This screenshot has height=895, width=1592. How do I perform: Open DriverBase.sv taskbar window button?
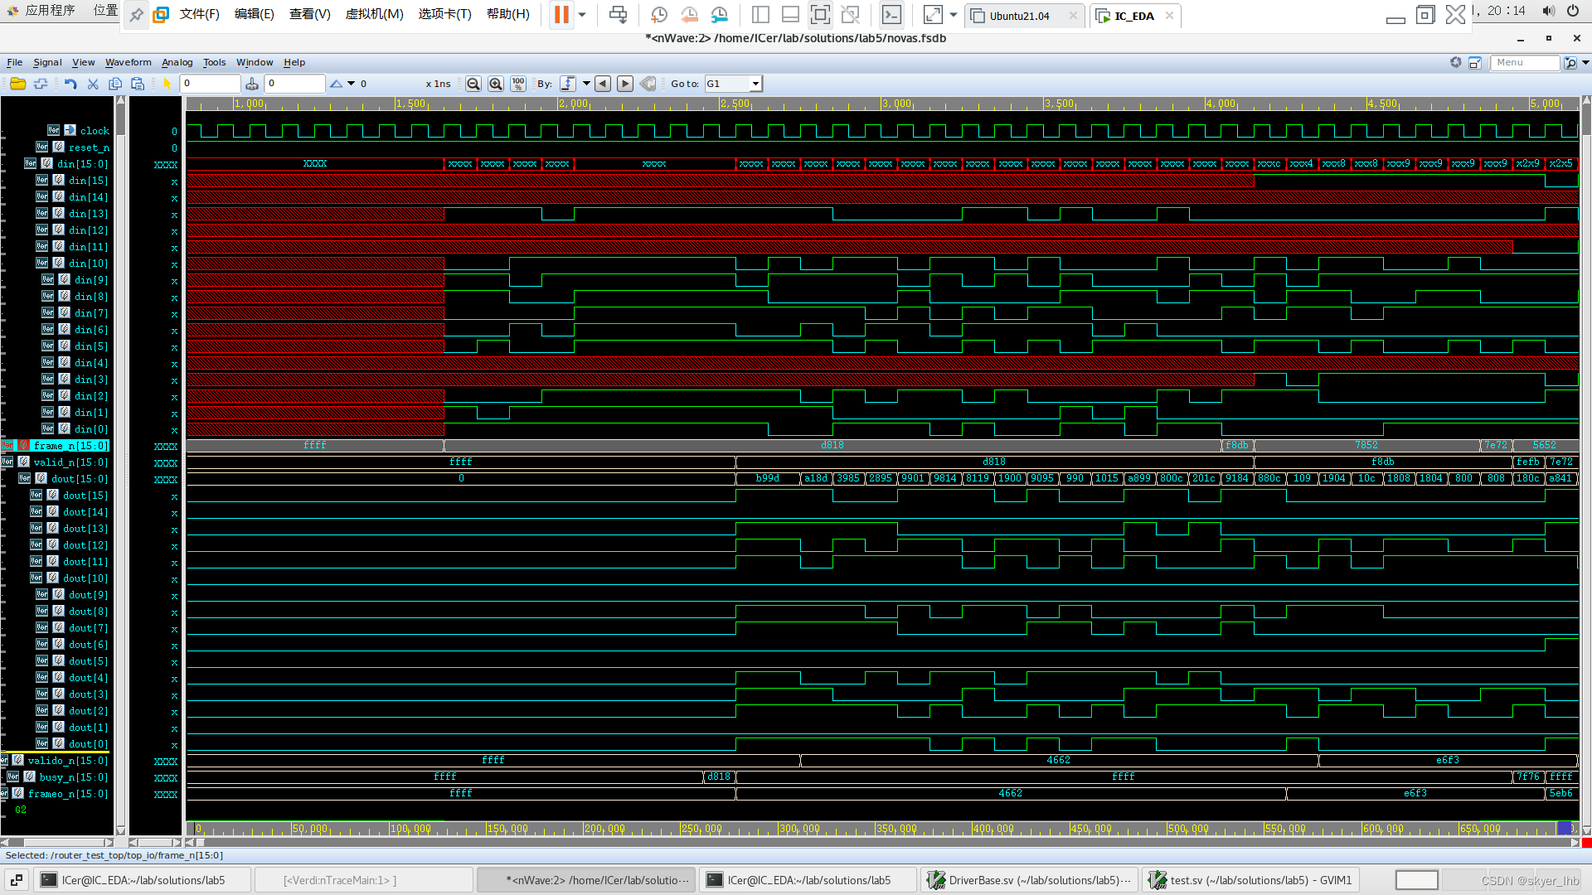click(1029, 880)
